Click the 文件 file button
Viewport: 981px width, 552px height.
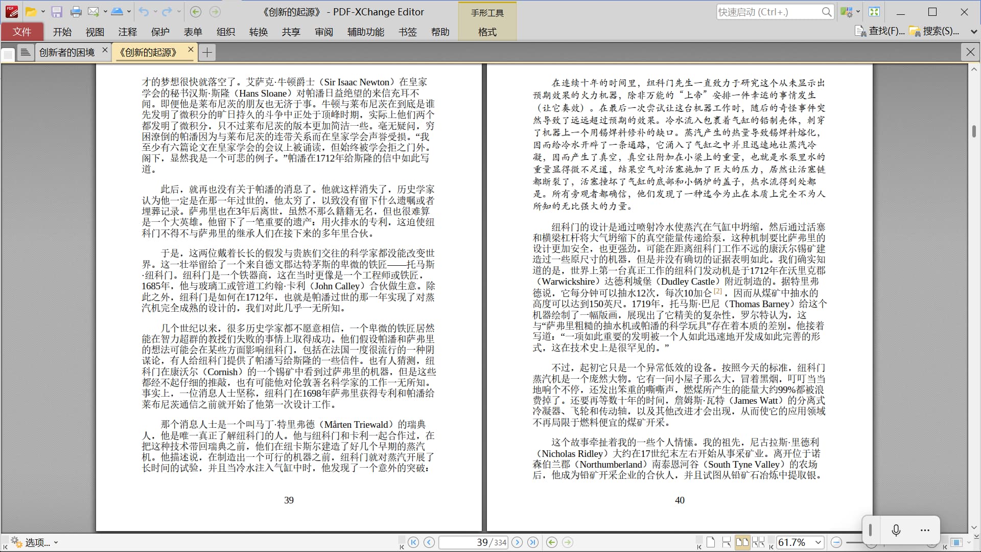(22, 32)
